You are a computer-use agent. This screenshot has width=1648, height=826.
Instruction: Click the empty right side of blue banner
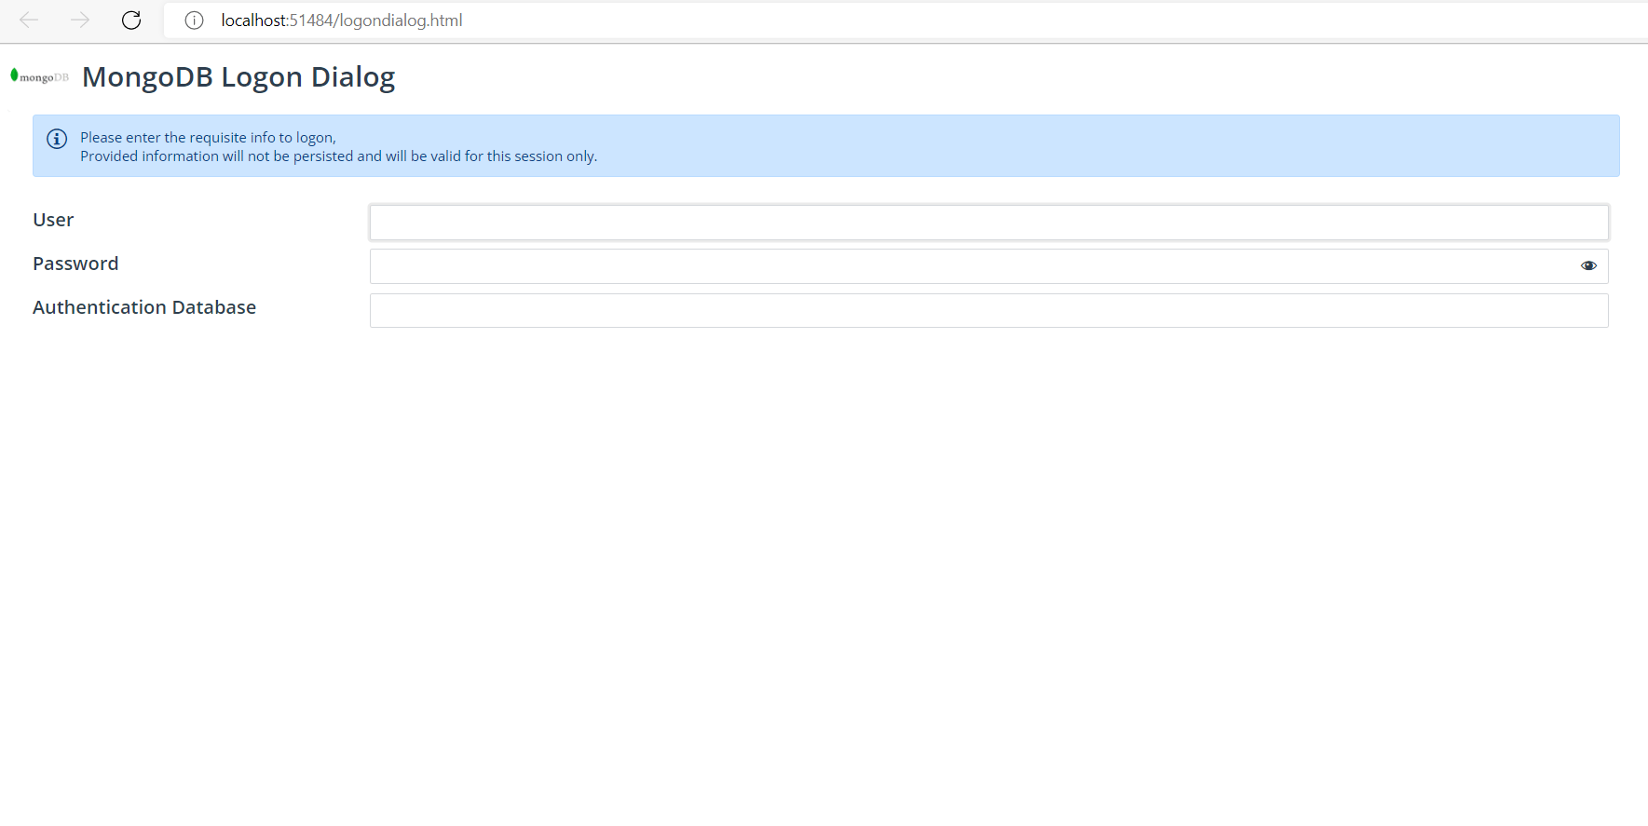pyautogui.click(x=1211, y=146)
